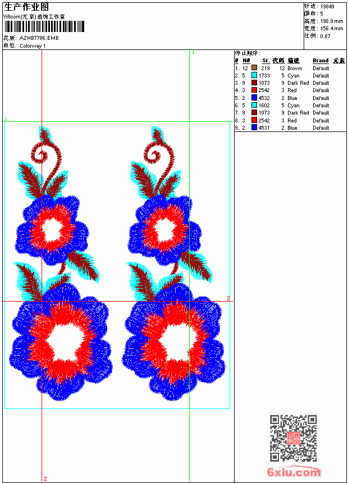
Task: Click the red seal in the QR code center
Action: [x=294, y=438]
